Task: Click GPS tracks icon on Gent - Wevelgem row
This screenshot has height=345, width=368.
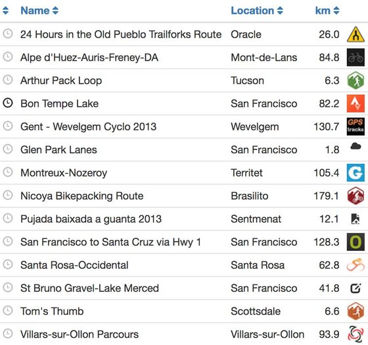Action: (356, 126)
